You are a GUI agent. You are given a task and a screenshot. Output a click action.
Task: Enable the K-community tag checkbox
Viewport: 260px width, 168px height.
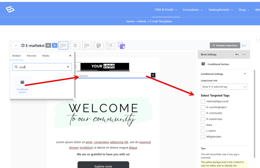coord(203,113)
